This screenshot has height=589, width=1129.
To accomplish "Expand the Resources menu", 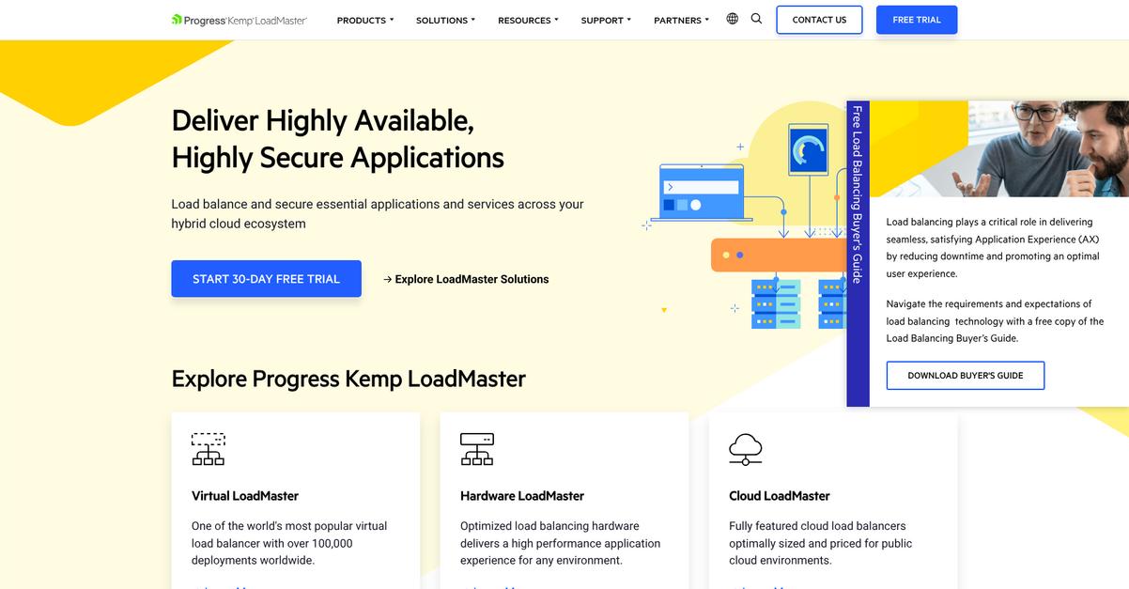I will coord(528,20).
